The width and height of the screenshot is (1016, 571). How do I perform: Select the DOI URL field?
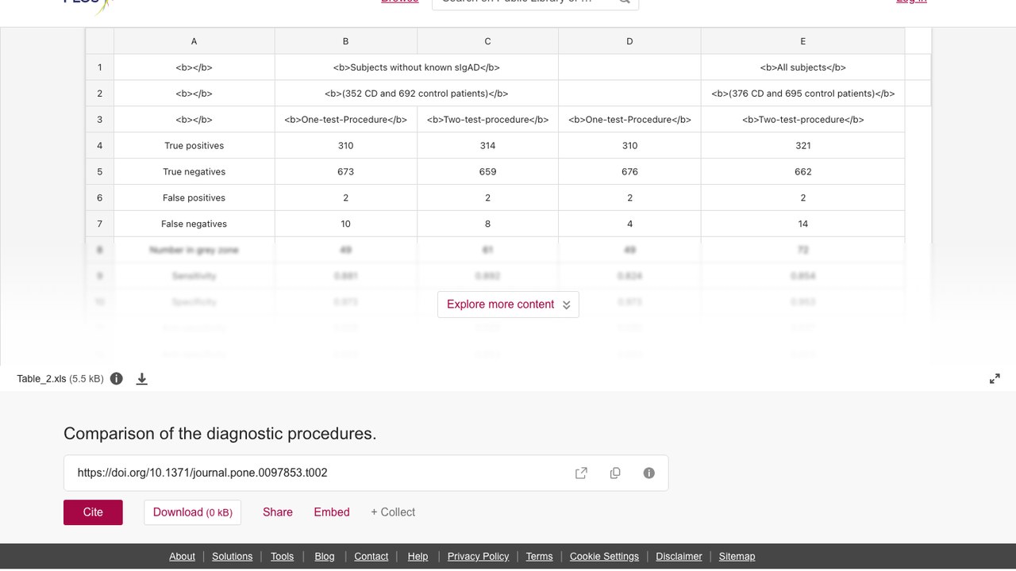pyautogui.click(x=366, y=473)
